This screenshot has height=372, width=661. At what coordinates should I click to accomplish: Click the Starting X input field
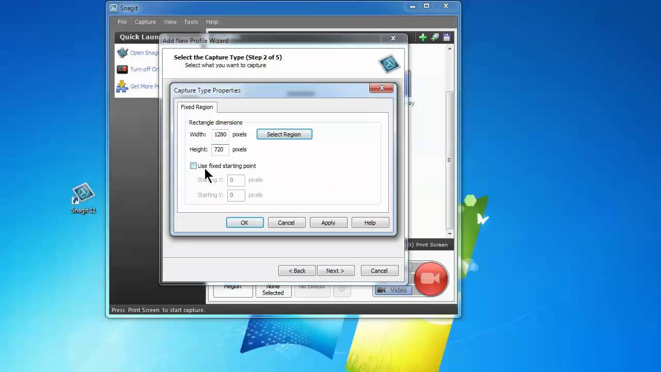point(236,180)
